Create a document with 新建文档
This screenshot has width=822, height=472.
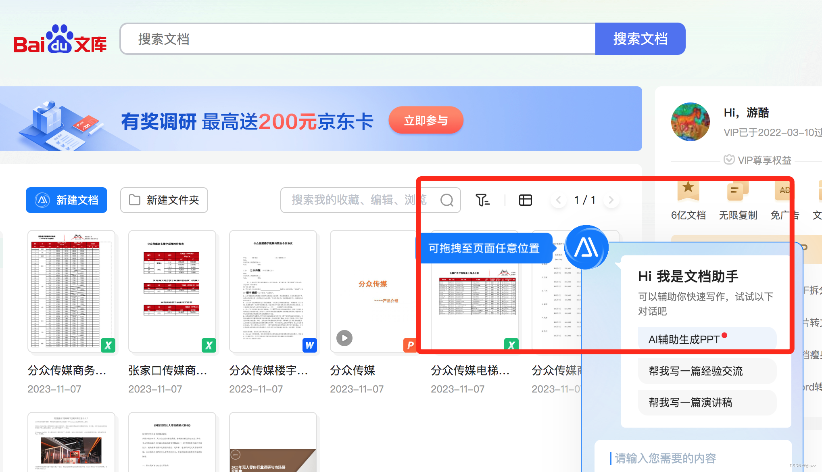point(67,200)
